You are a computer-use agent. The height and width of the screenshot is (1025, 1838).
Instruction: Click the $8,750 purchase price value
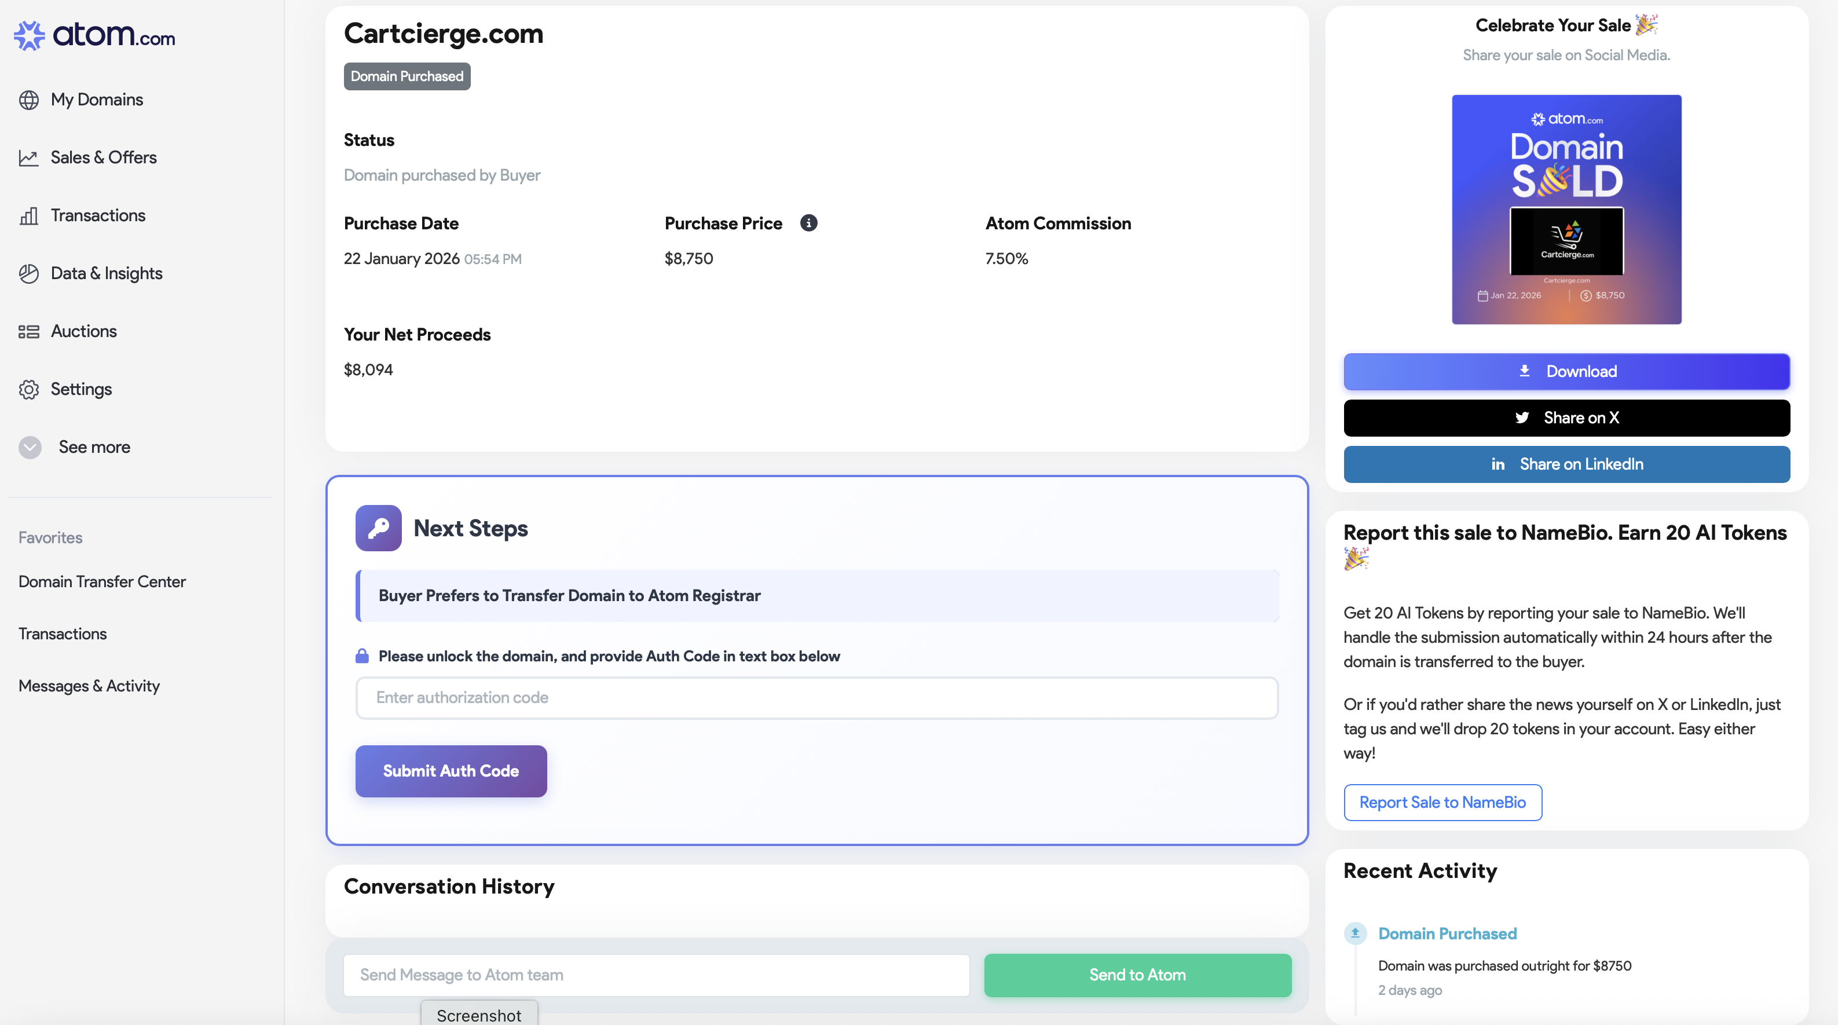click(689, 259)
